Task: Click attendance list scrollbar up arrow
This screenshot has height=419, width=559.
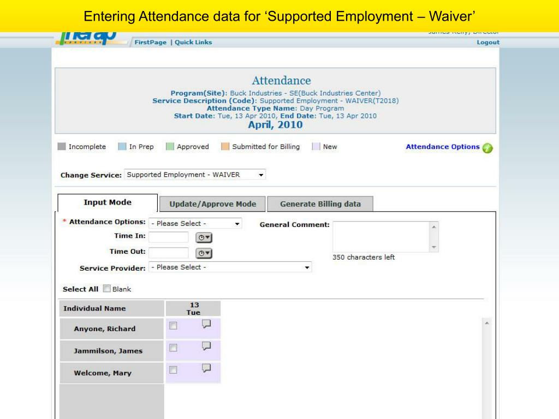Action: [486, 323]
